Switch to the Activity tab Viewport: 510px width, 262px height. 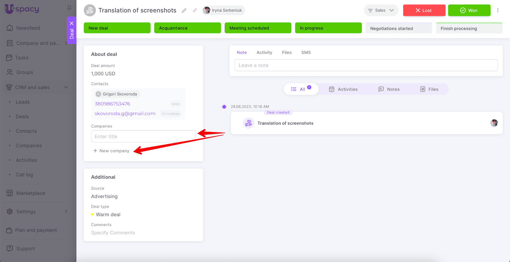click(x=264, y=53)
